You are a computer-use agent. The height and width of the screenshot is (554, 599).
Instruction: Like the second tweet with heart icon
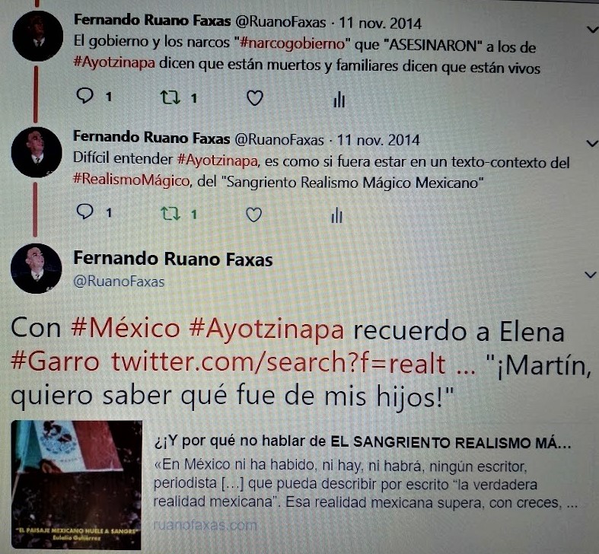click(253, 215)
